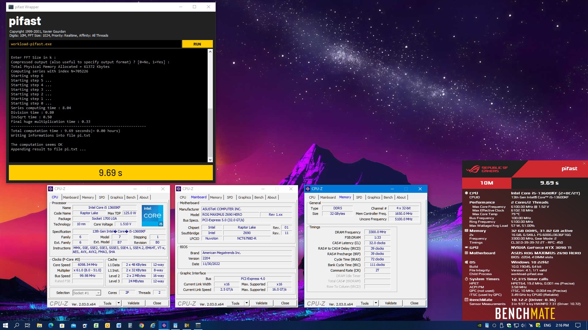
Task: Expand the Socket #1 selection combo box
Action: click(x=87, y=293)
